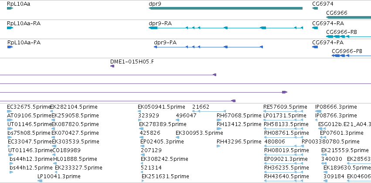This screenshot has height=183, width=371.
Task: Click EK308242.5prime label
Action: [164, 159]
